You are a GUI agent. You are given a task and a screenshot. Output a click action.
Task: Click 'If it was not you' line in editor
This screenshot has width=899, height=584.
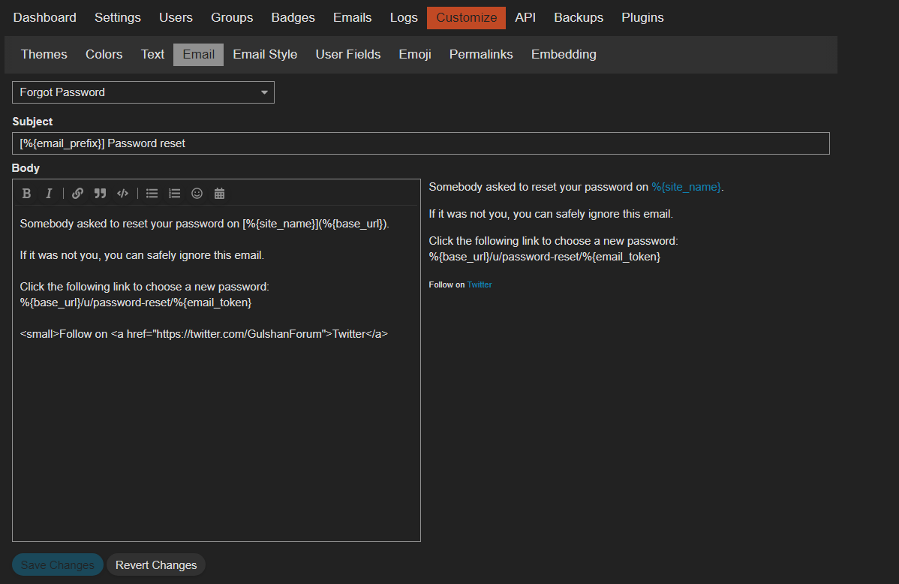142,255
